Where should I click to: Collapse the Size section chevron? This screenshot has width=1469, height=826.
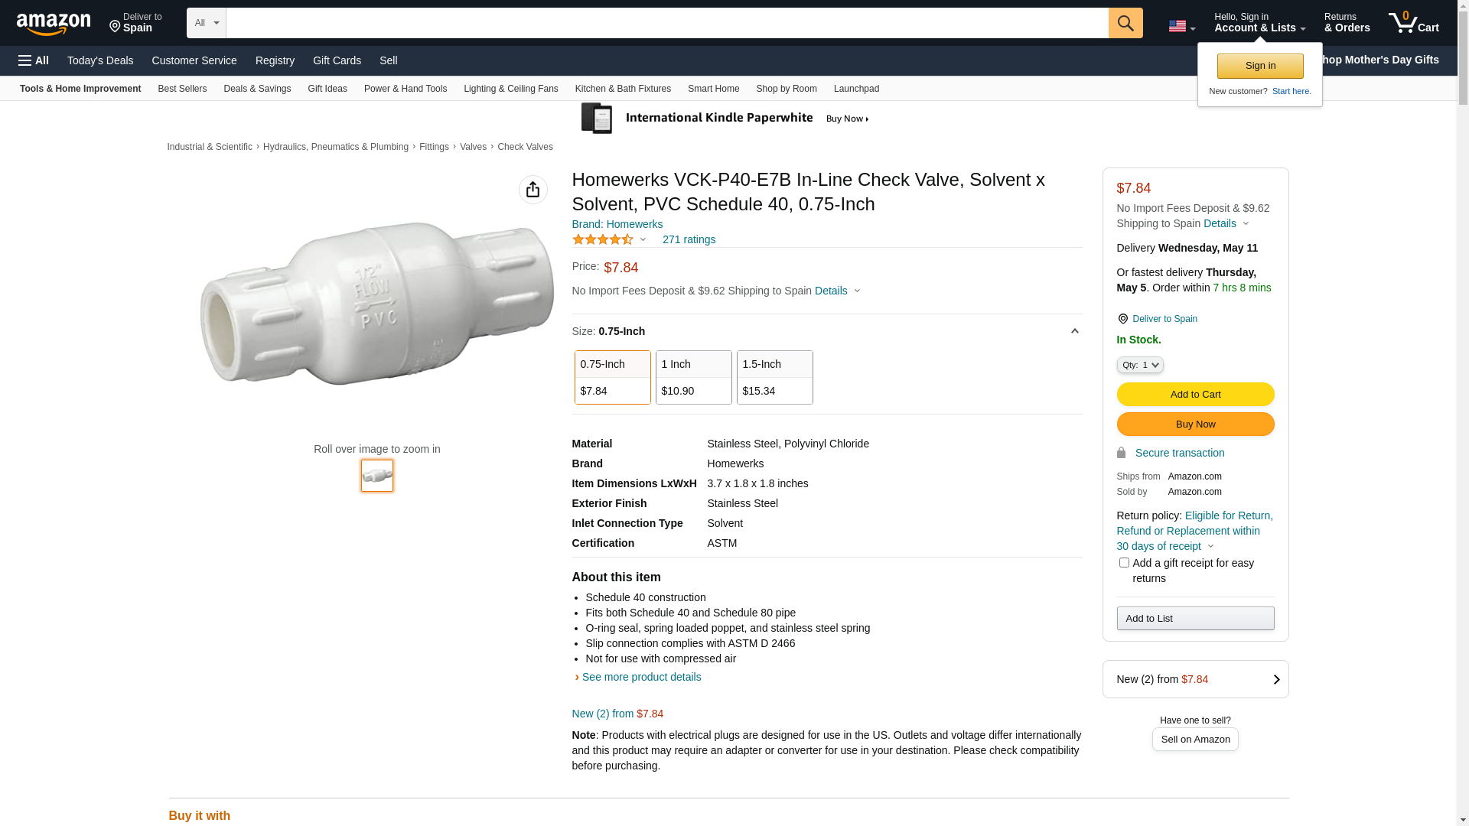click(1074, 331)
